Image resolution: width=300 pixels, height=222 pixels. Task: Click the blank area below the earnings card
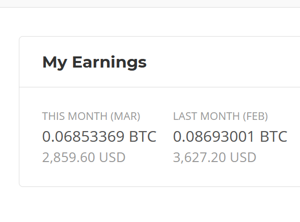tap(150, 205)
